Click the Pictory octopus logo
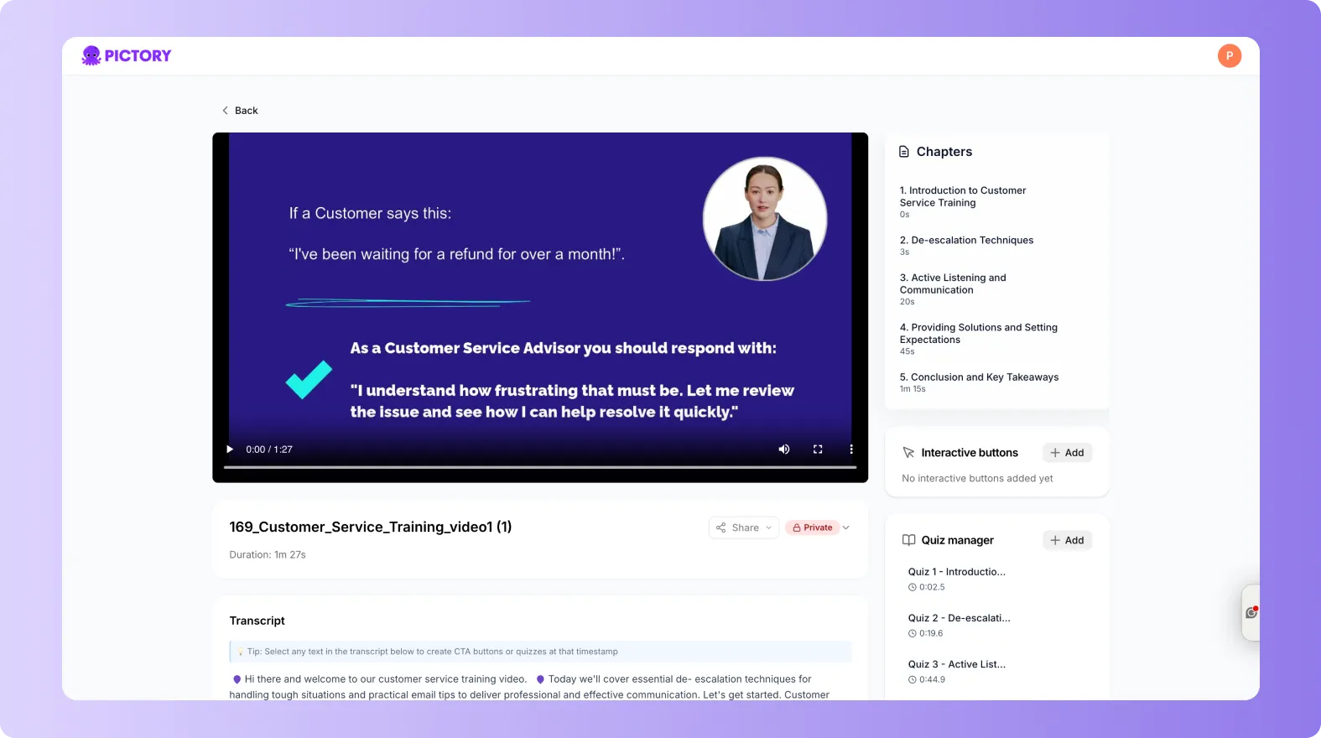The width and height of the screenshot is (1321, 738). point(127,55)
